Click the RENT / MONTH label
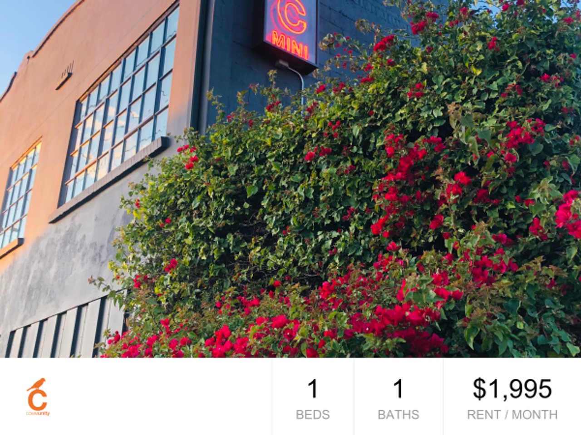581x435 pixels. click(512, 415)
